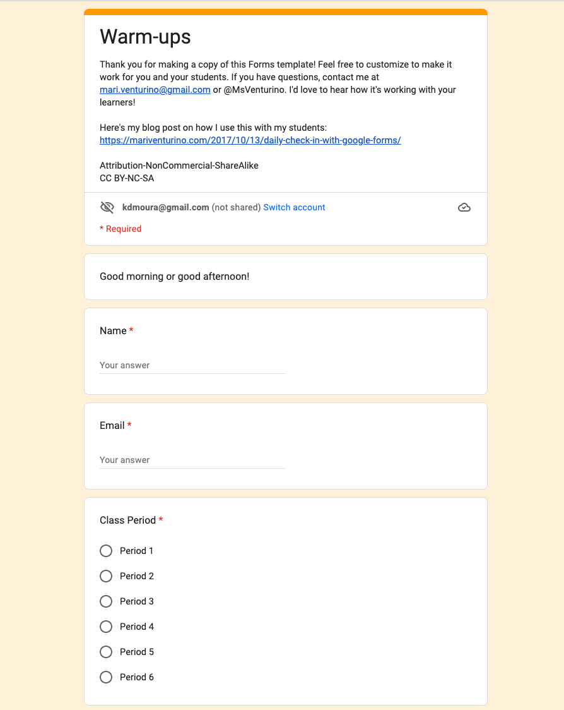The height and width of the screenshot is (710, 564).
Task: Click the Switch account link
Action: click(294, 207)
